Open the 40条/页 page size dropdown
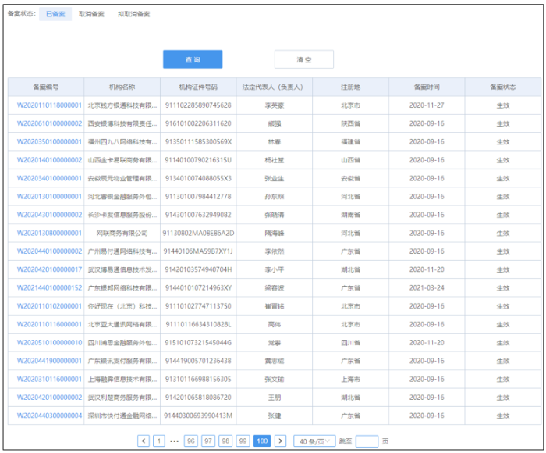 314,441
